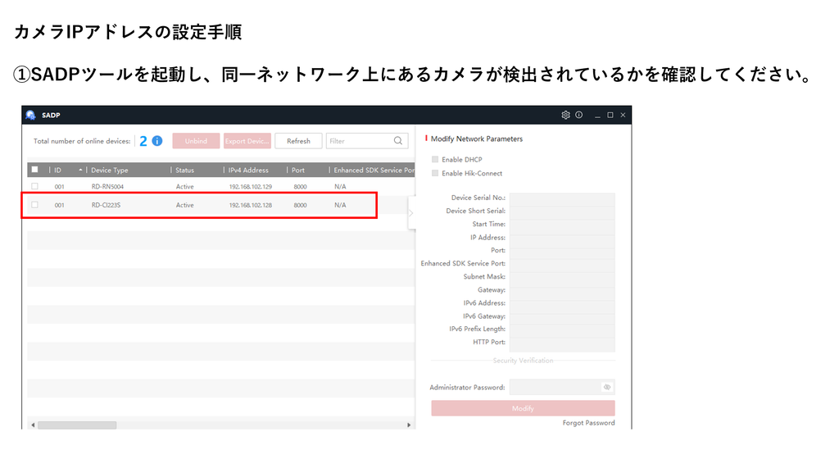839x468 pixels.
Task: Click the IP Address field
Action: tap(562, 237)
